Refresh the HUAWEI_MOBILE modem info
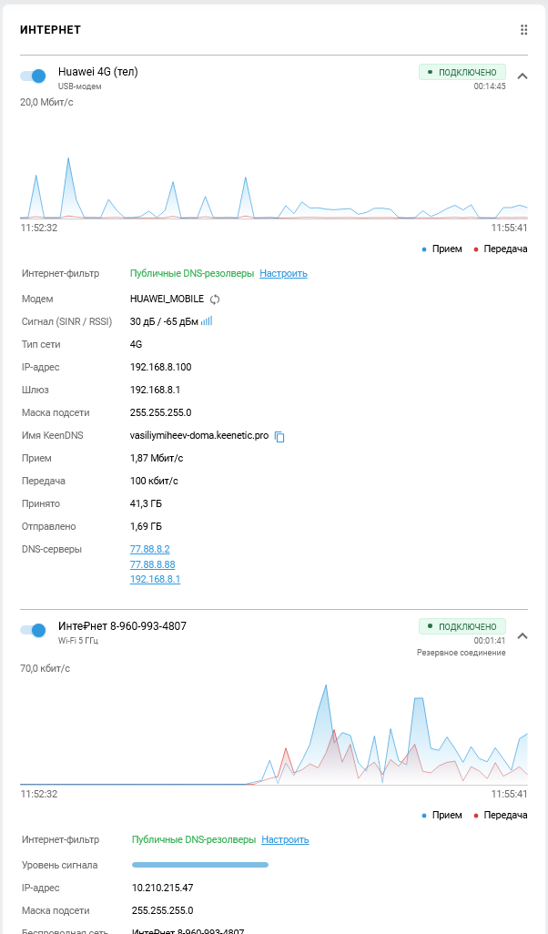 (x=215, y=299)
